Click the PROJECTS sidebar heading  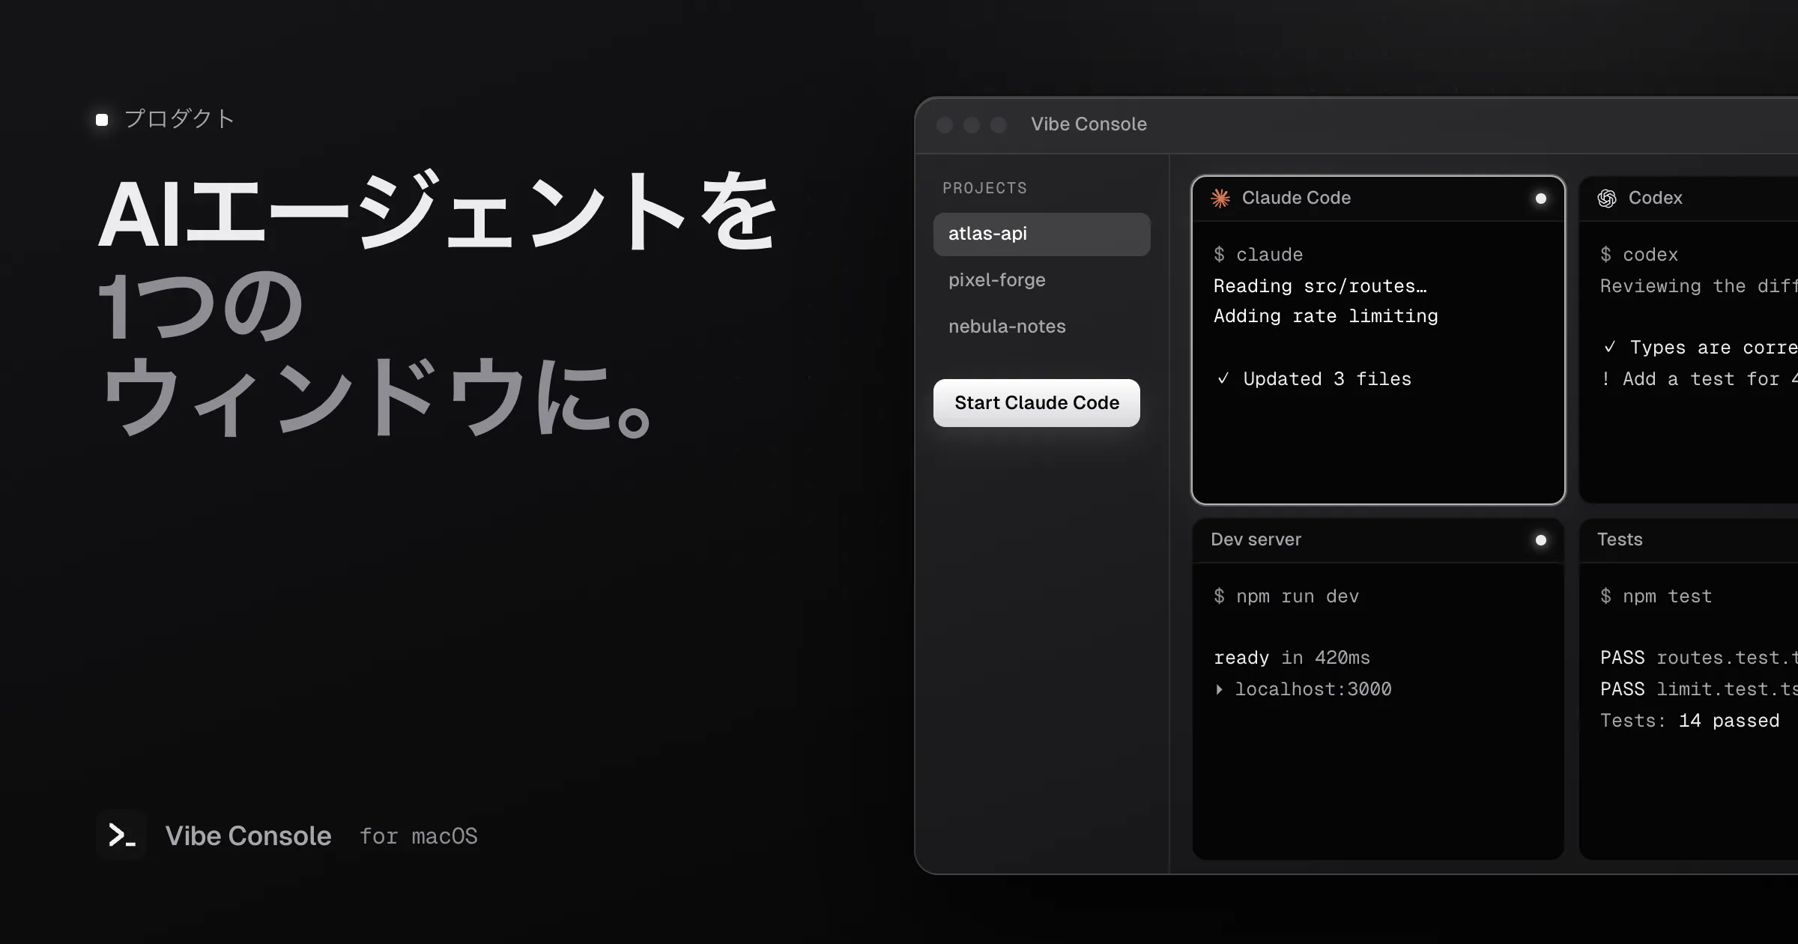pyautogui.click(x=984, y=188)
